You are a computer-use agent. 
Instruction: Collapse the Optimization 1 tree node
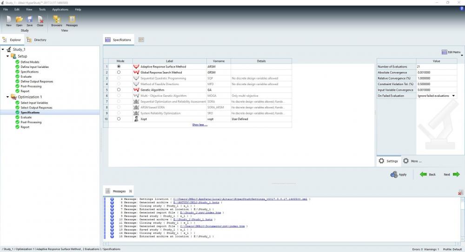(x=8, y=97)
